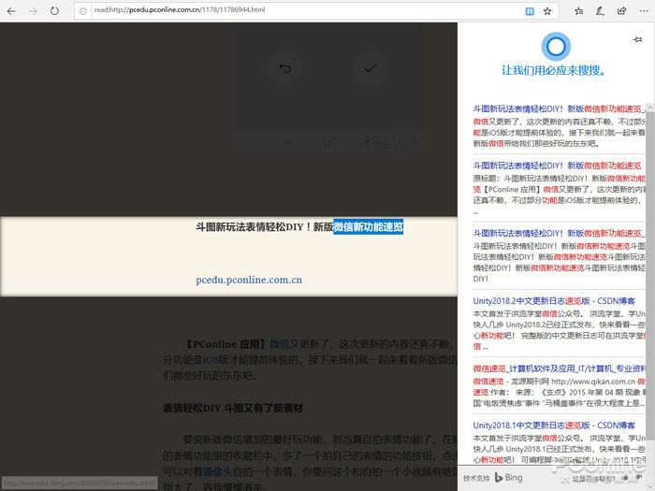Click heading 表情轻松DIY 斗图又有了新素材
The width and height of the screenshot is (655, 491).
click(x=233, y=408)
